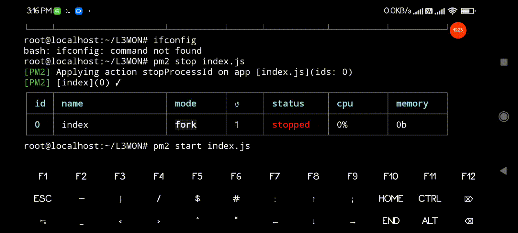Tap the hash # symbol key
This screenshot has width=518, height=233.
pos(236,198)
